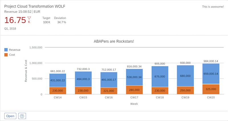Click the 1,500,000 axis tick label
Viewport: 228px width, 121px height.
pos(36,47)
